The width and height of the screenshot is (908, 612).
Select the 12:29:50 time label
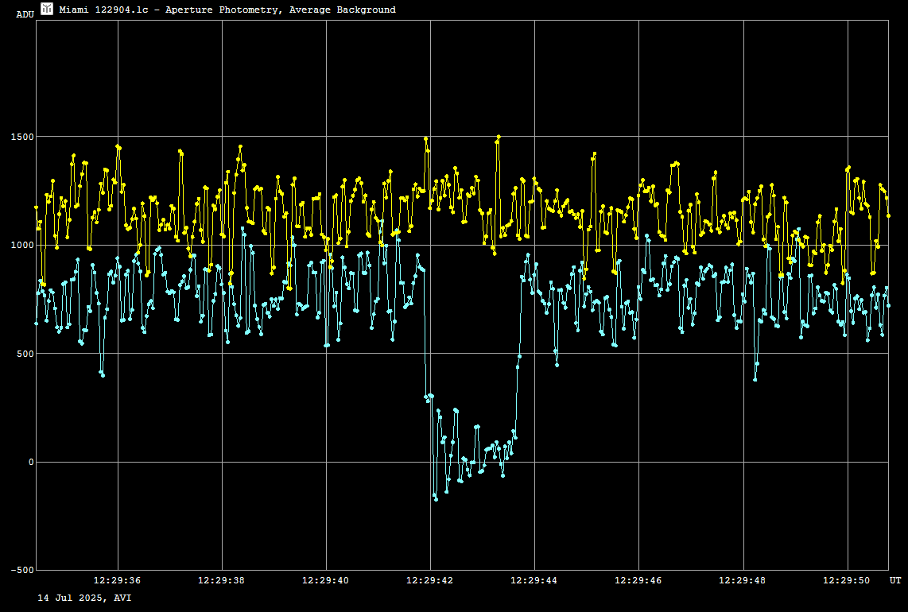pos(847,581)
